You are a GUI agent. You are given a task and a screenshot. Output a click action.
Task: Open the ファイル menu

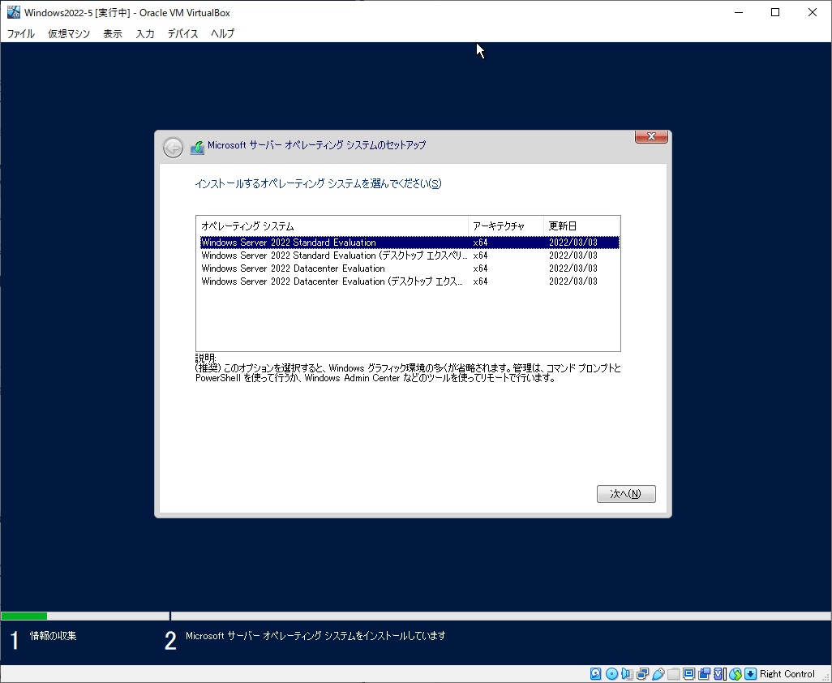click(21, 33)
